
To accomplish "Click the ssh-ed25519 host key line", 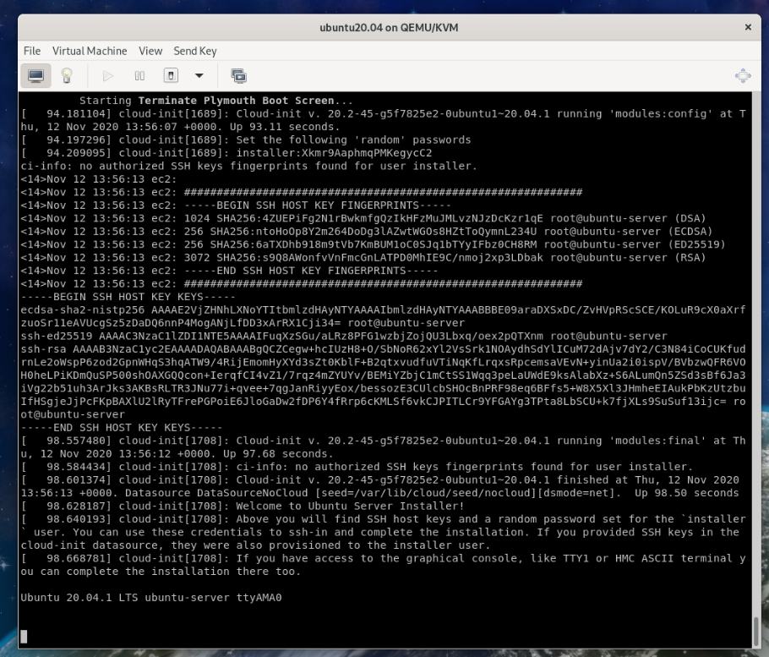I will coord(344,336).
